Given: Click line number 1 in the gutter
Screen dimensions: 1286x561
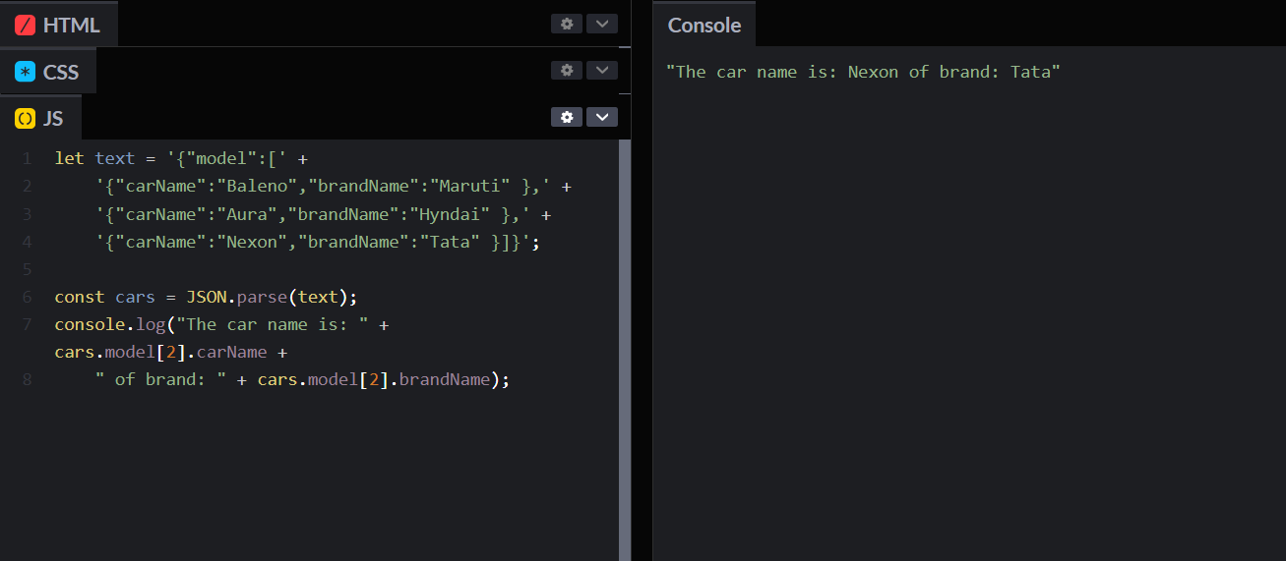Looking at the screenshot, I should coord(27,158).
